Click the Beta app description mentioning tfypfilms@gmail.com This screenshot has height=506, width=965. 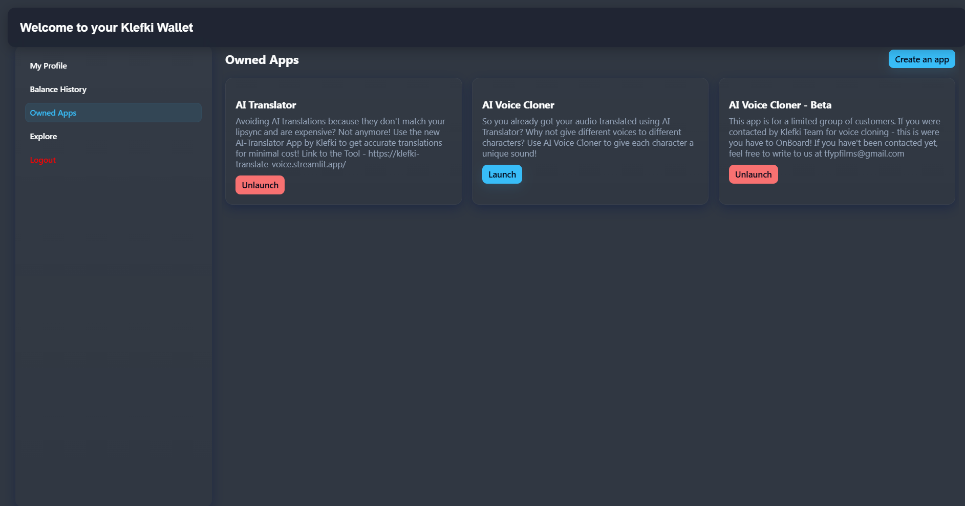pyautogui.click(x=834, y=137)
